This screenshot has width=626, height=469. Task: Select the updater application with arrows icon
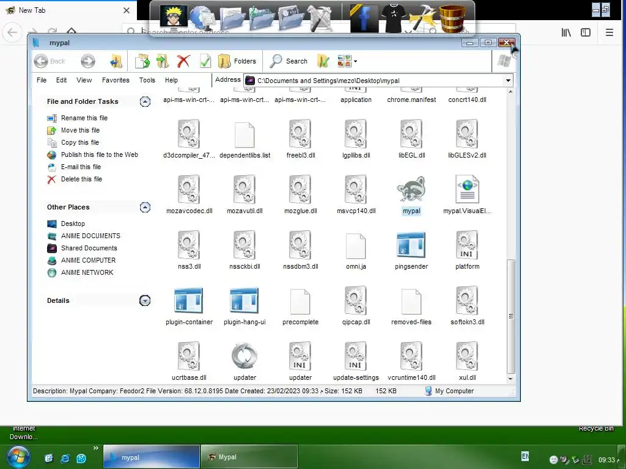pos(245,362)
